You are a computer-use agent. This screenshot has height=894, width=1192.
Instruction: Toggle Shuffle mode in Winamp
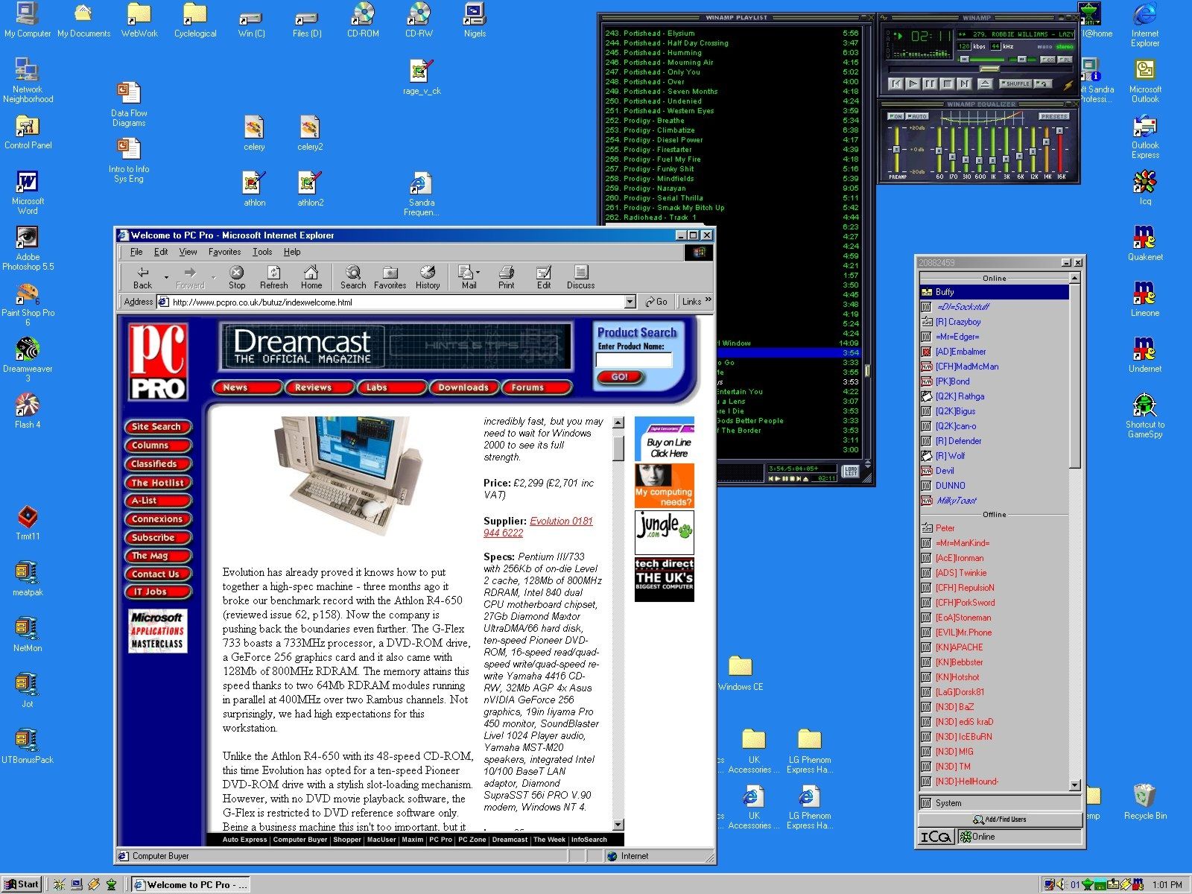[x=1015, y=83]
